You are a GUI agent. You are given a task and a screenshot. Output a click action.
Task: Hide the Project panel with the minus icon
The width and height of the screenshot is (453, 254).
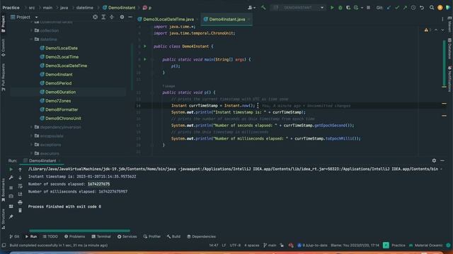(x=130, y=17)
